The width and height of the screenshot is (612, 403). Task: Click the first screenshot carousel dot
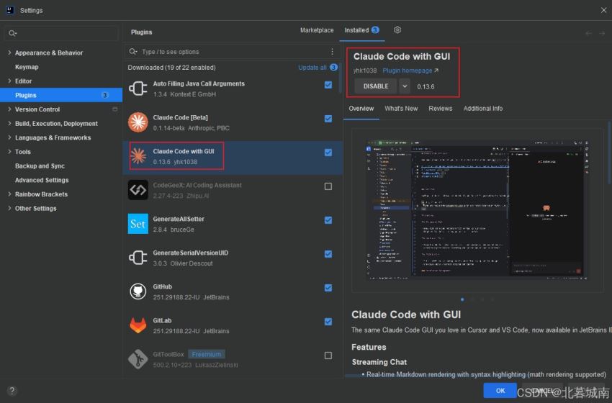tap(462, 299)
